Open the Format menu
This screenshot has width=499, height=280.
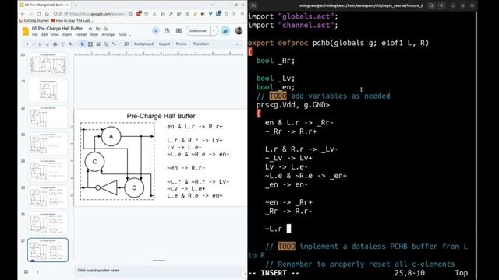click(x=81, y=34)
